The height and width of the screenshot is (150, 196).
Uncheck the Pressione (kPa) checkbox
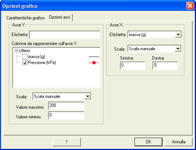(x=25, y=63)
